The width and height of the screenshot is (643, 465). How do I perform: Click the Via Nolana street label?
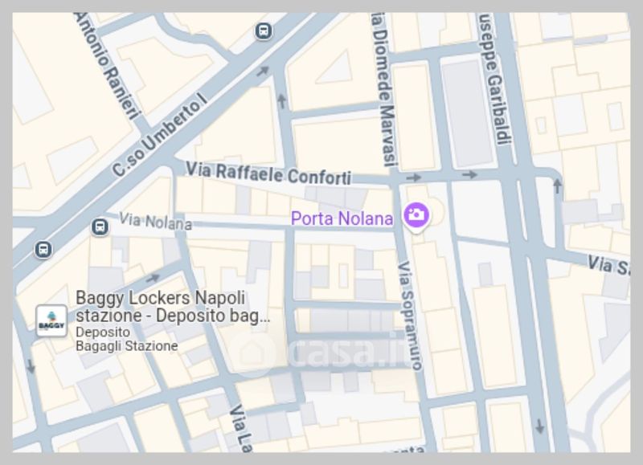(155, 221)
